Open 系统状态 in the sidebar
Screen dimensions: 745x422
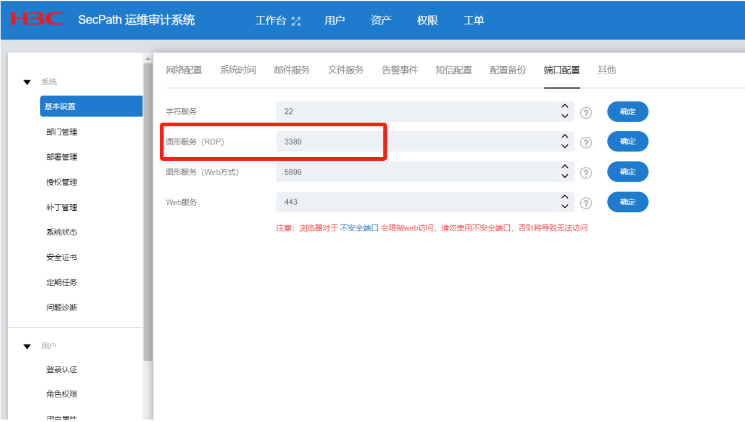coord(62,232)
